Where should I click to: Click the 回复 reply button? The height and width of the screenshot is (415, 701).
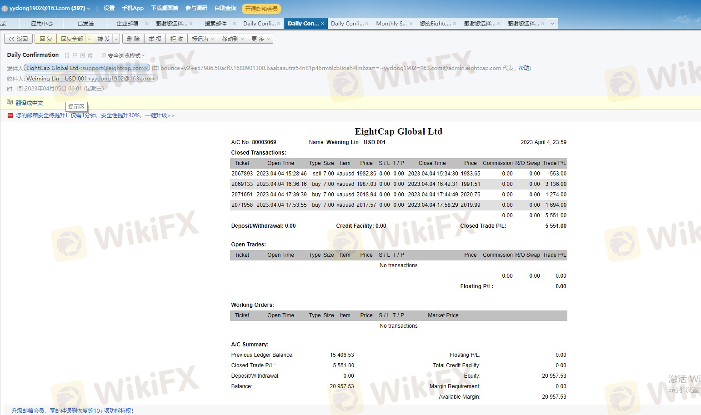[x=46, y=39]
